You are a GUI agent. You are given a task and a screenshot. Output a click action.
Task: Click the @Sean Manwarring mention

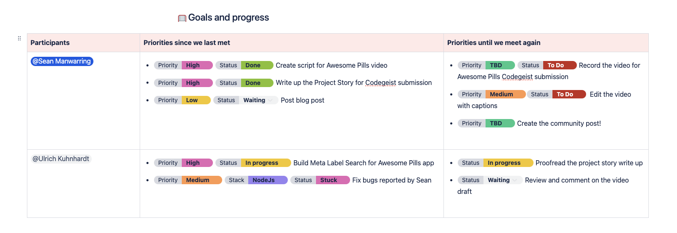[62, 61]
